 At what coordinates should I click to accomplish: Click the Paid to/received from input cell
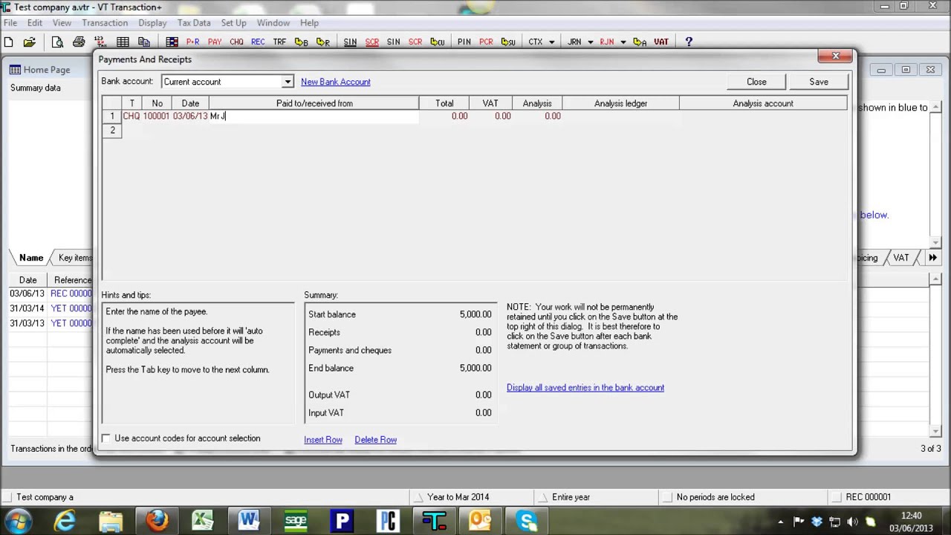314,117
